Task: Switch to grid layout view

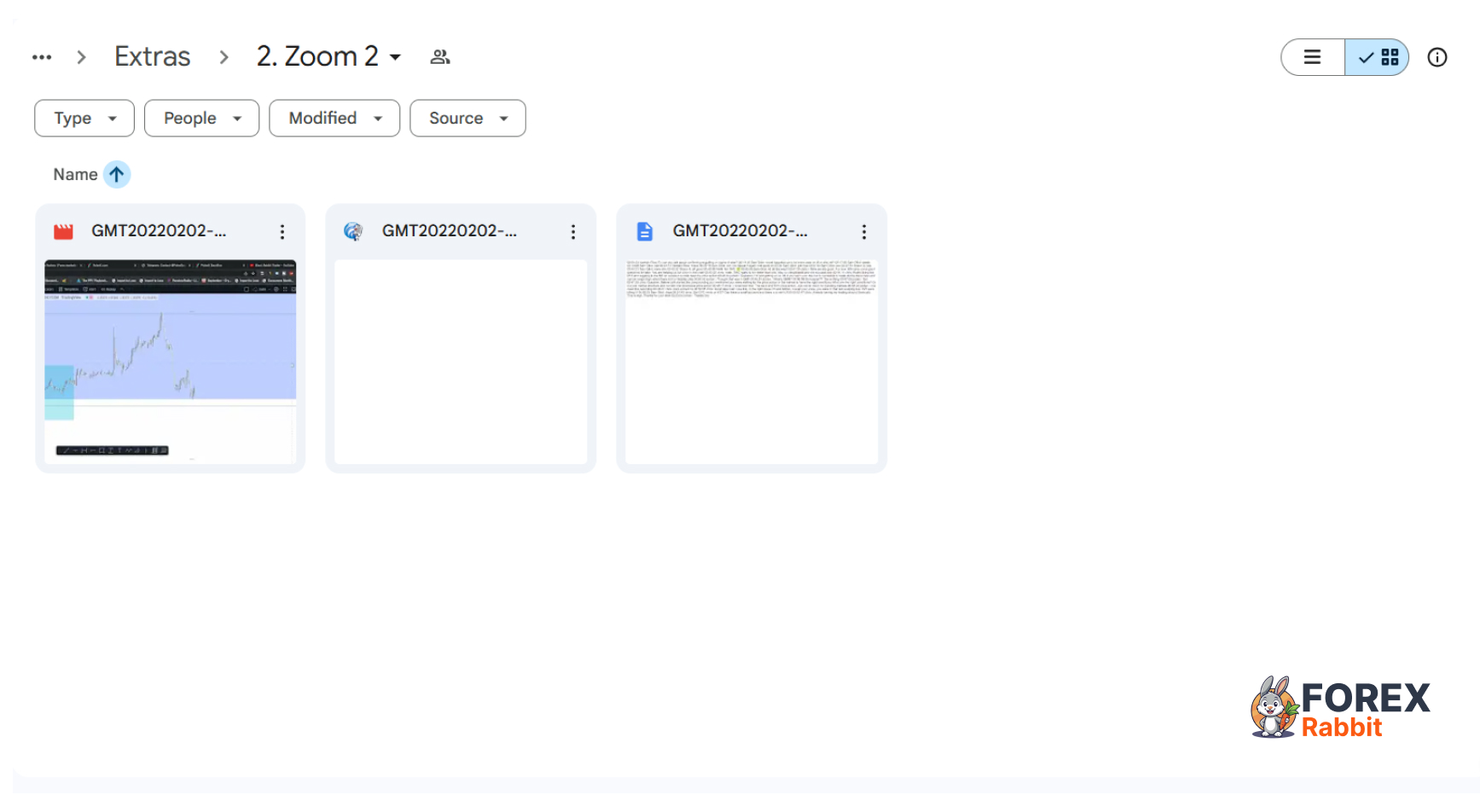Action: pyautogui.click(x=1378, y=57)
